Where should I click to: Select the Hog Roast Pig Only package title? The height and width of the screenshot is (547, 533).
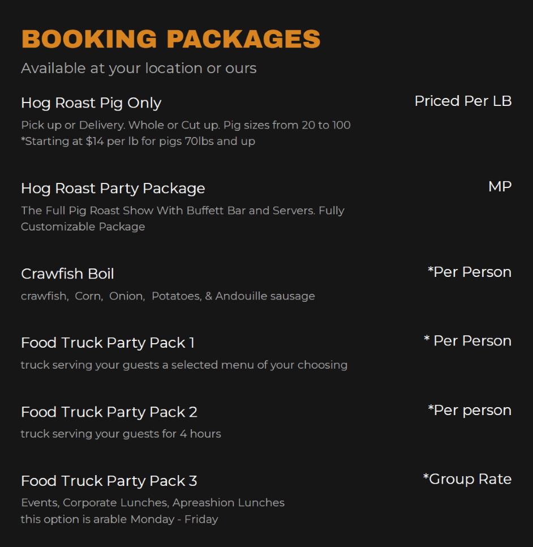tap(91, 103)
